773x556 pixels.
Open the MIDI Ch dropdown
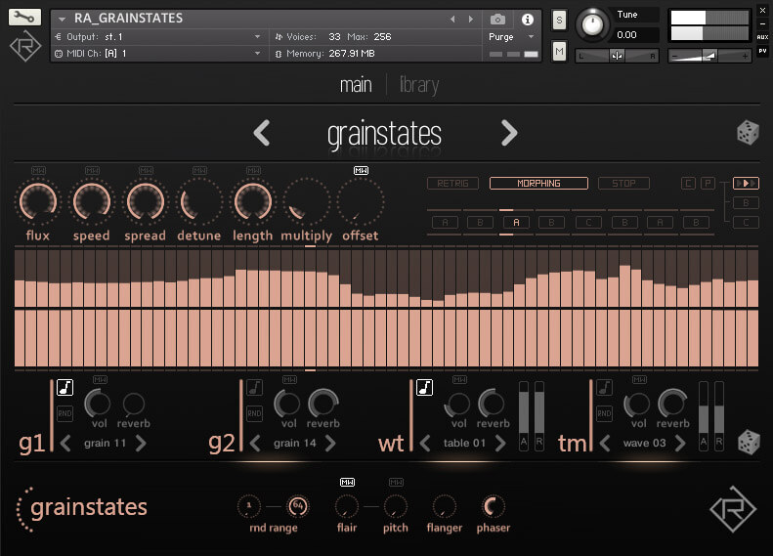(x=156, y=53)
